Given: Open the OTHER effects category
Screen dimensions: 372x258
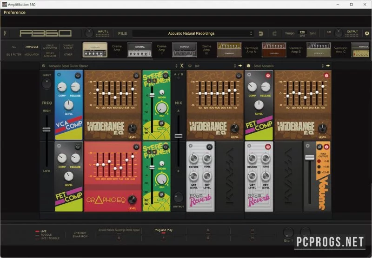Looking at the screenshot, I should pos(68,54).
